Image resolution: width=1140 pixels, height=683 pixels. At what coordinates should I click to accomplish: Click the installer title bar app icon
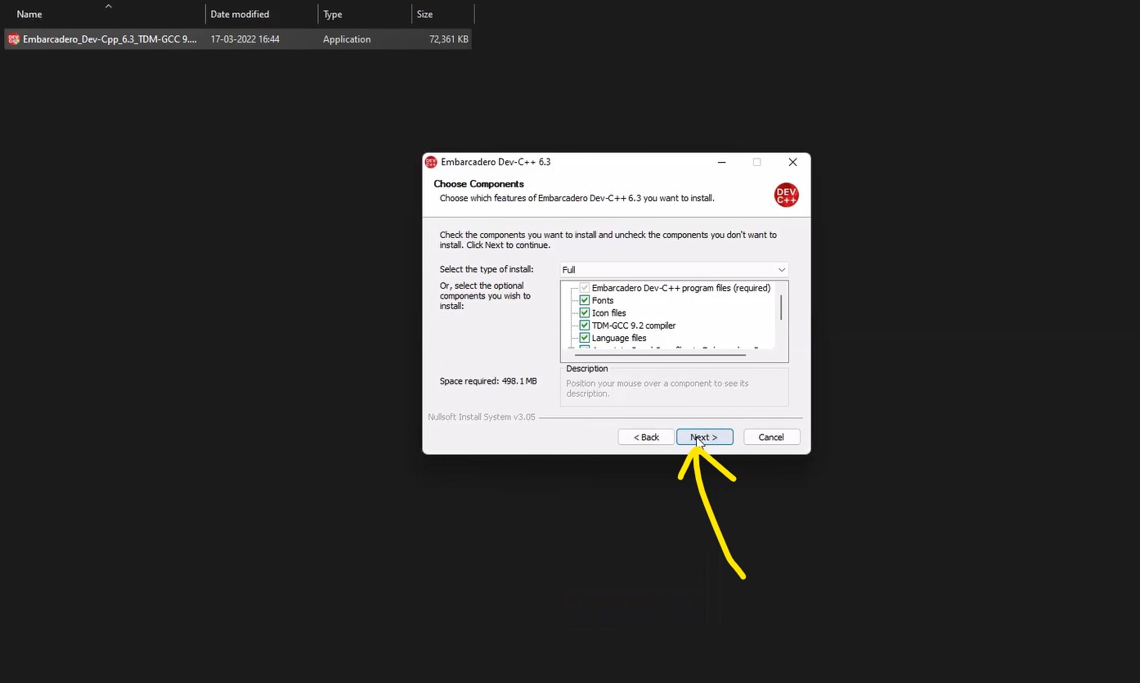point(431,162)
